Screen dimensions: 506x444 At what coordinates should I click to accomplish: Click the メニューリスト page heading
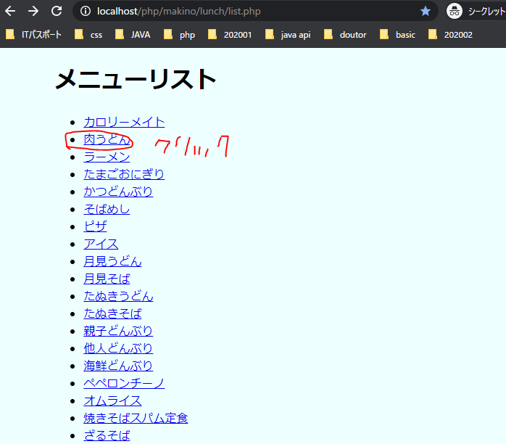coord(136,79)
